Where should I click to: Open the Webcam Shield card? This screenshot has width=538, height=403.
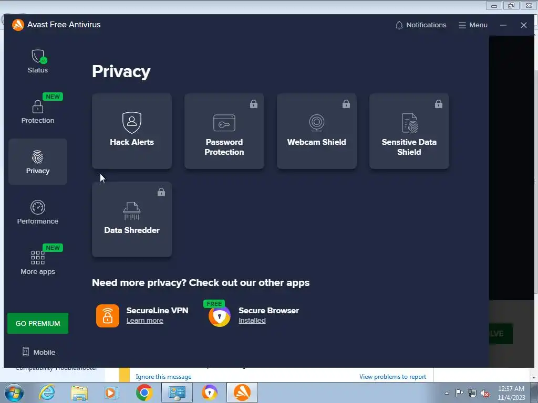[317, 131]
